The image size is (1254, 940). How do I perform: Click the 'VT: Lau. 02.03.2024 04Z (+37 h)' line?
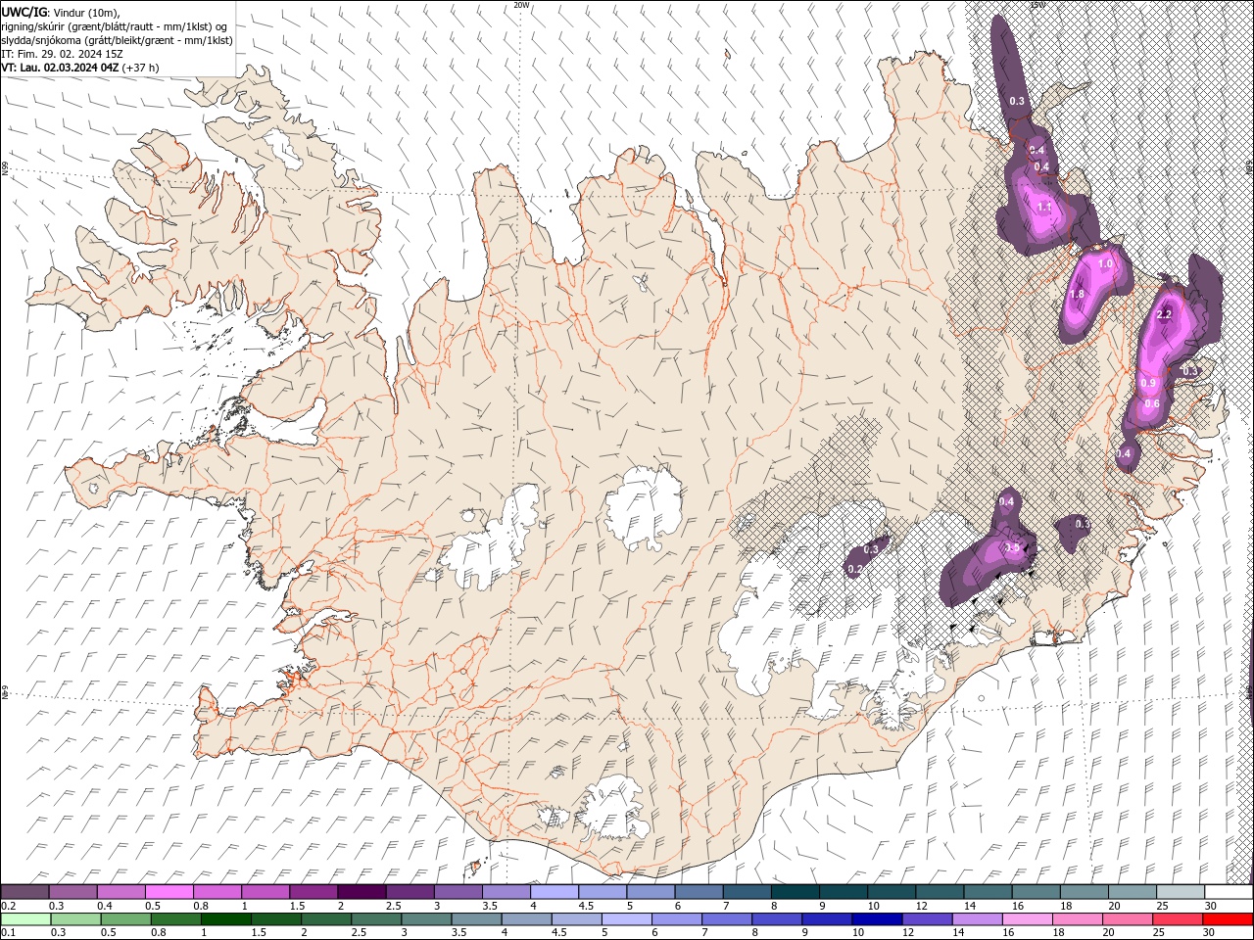[80, 68]
